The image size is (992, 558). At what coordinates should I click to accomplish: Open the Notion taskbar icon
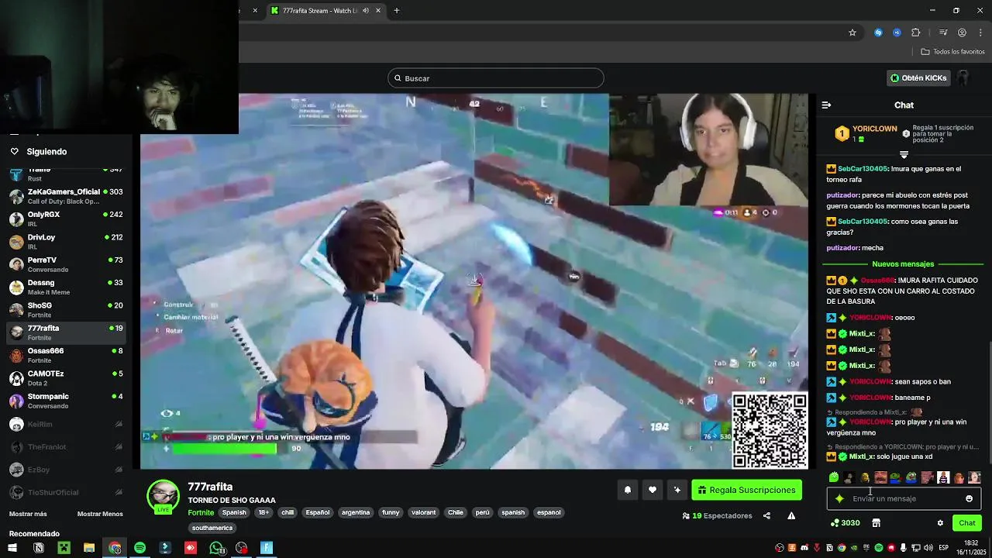coord(38,548)
